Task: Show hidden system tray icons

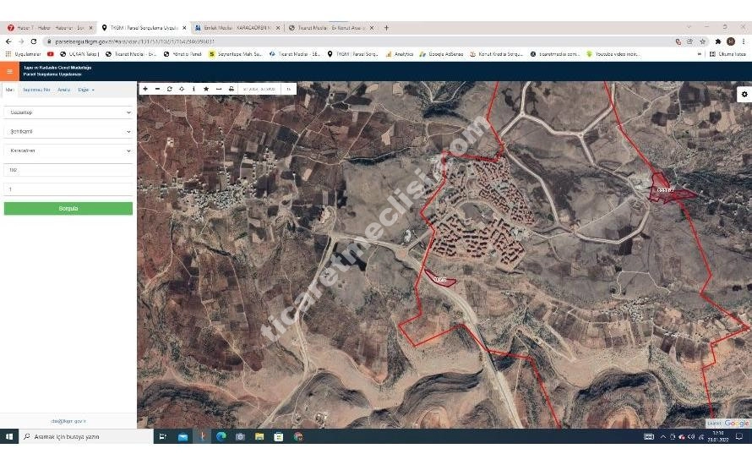Action: 662,436
